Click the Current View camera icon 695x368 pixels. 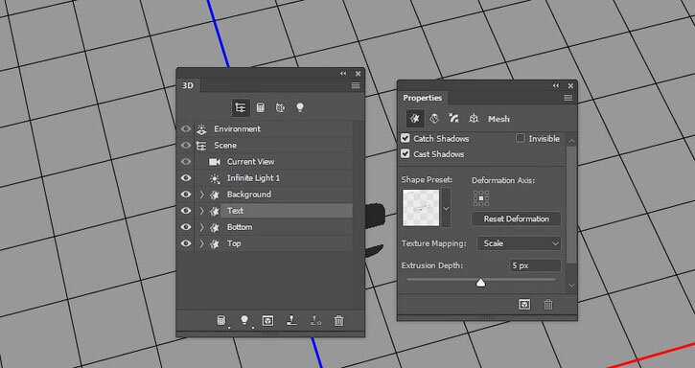(215, 162)
